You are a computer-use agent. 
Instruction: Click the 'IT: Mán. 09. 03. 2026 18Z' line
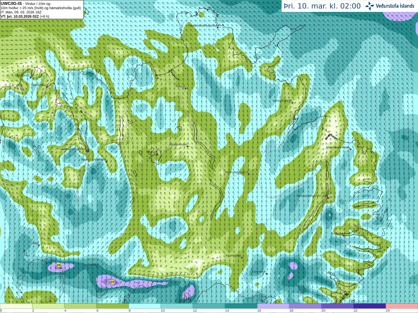[x=21, y=12]
